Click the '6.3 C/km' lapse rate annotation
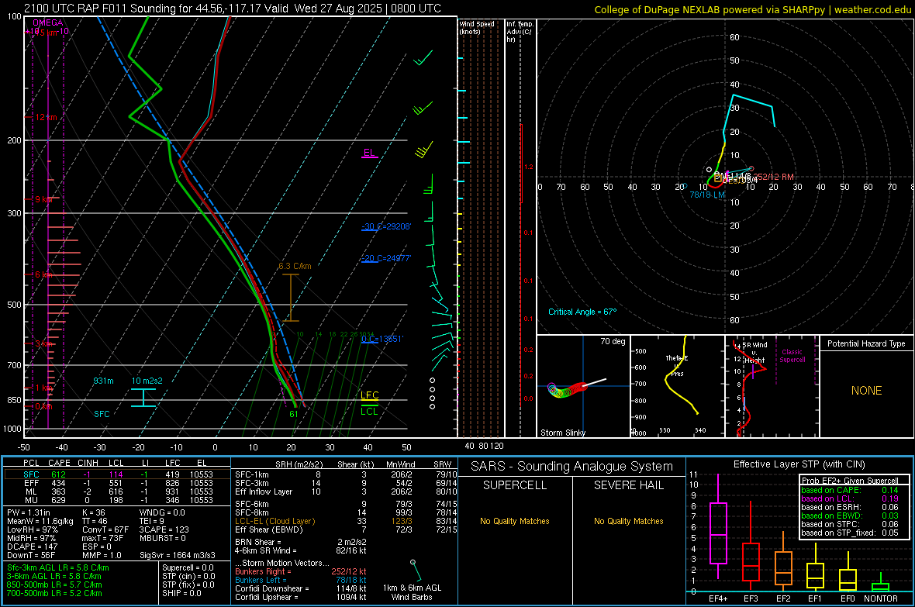The image size is (915, 607). coord(295,266)
